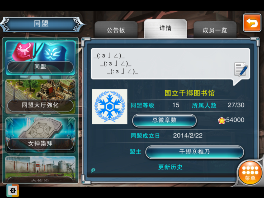Image resolution: width=264 pixels, height=198 pixels.
Task: Open the 更新历史 link
Action: click(170, 167)
